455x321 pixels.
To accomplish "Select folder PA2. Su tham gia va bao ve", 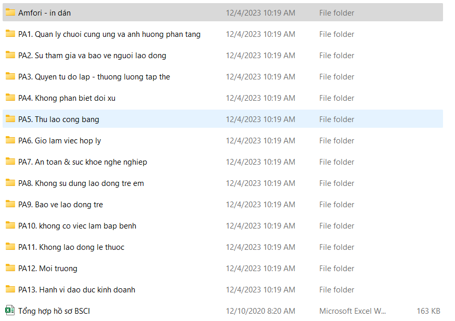I will click(x=92, y=56).
